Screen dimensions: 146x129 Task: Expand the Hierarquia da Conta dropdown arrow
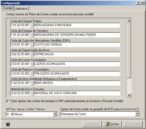[137, 114]
